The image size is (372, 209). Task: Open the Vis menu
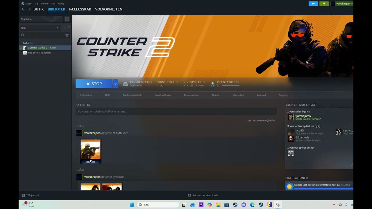pyautogui.click(x=37, y=4)
